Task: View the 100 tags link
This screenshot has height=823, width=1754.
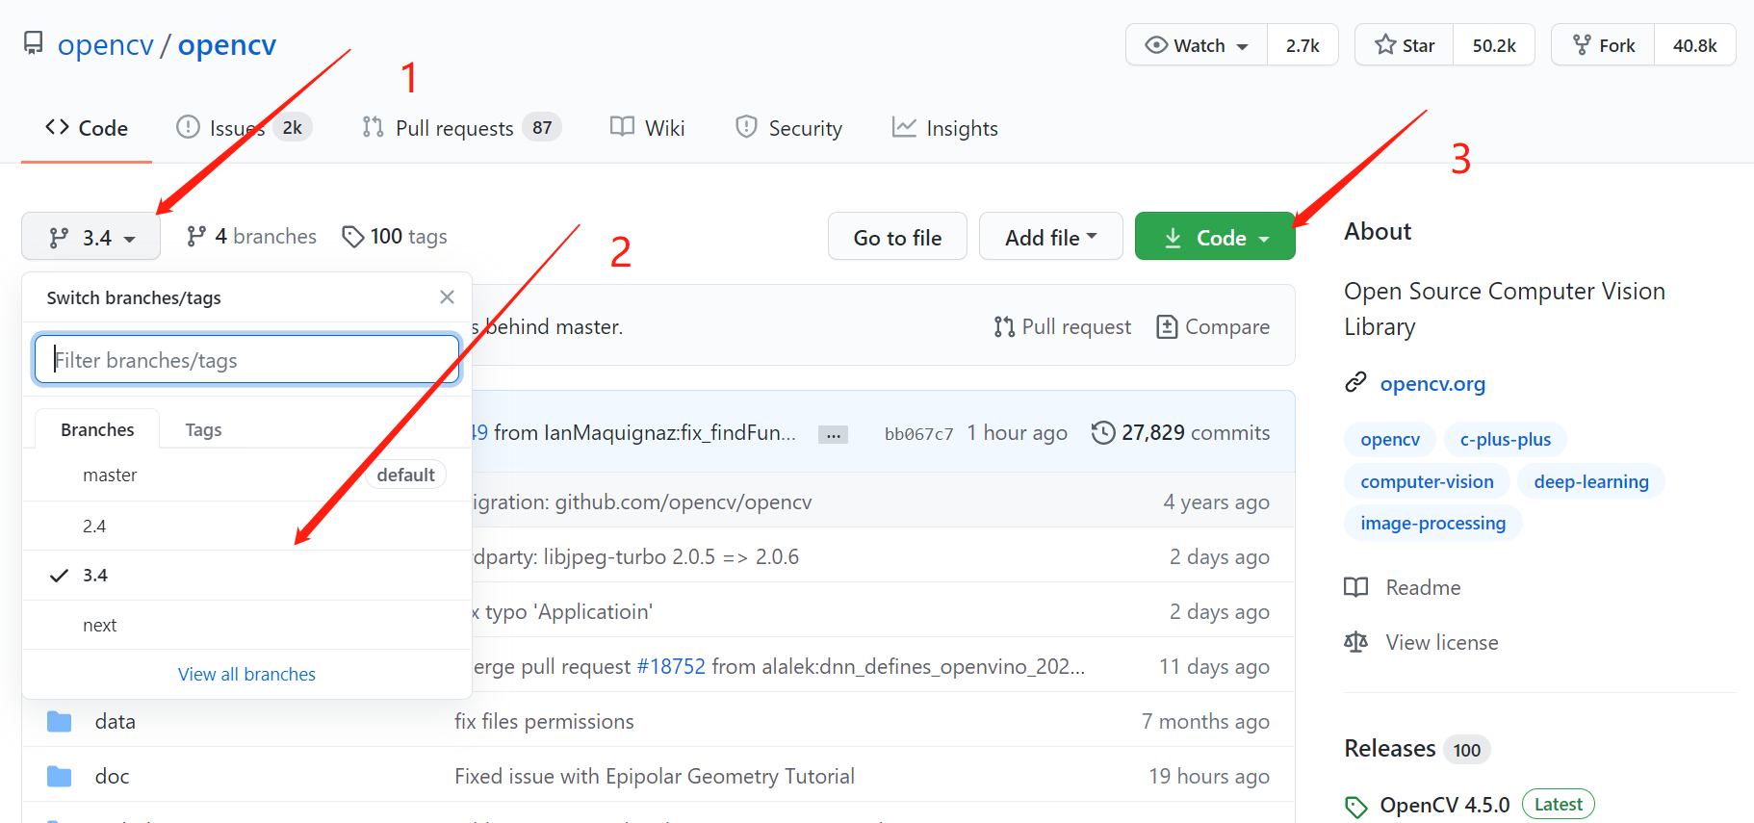Action: (395, 237)
